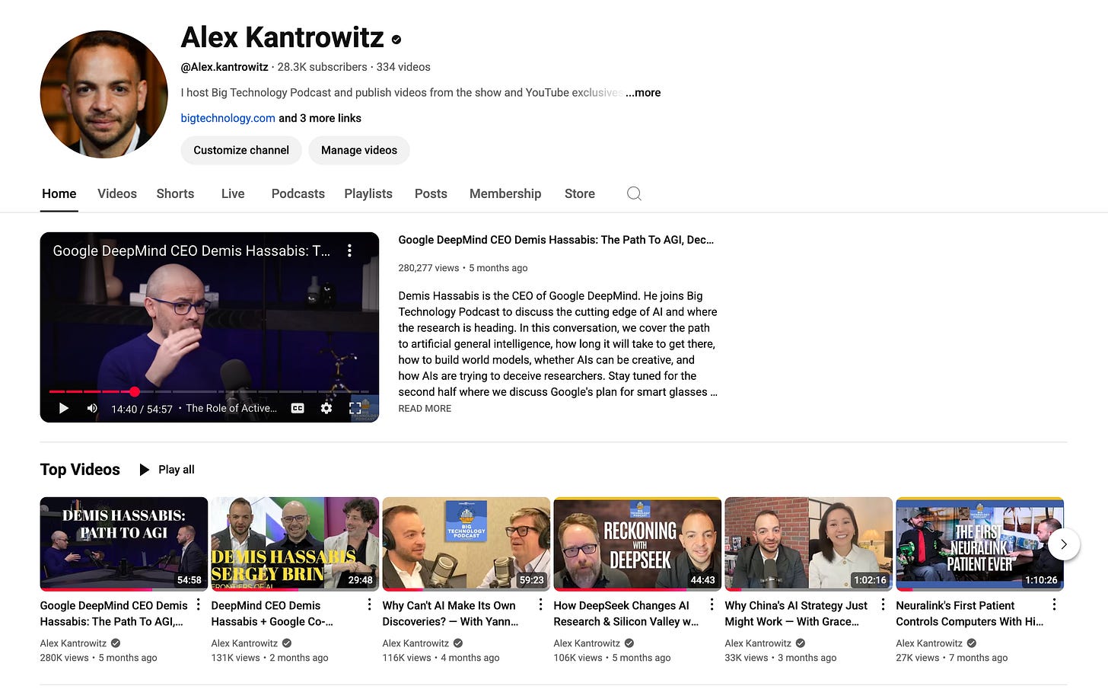Open the bigtechnology.com link
The height and width of the screenshot is (689, 1108).
(x=228, y=118)
